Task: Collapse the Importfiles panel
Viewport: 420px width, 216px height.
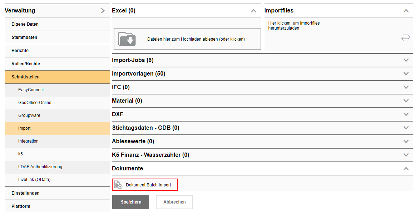Action: [406, 11]
